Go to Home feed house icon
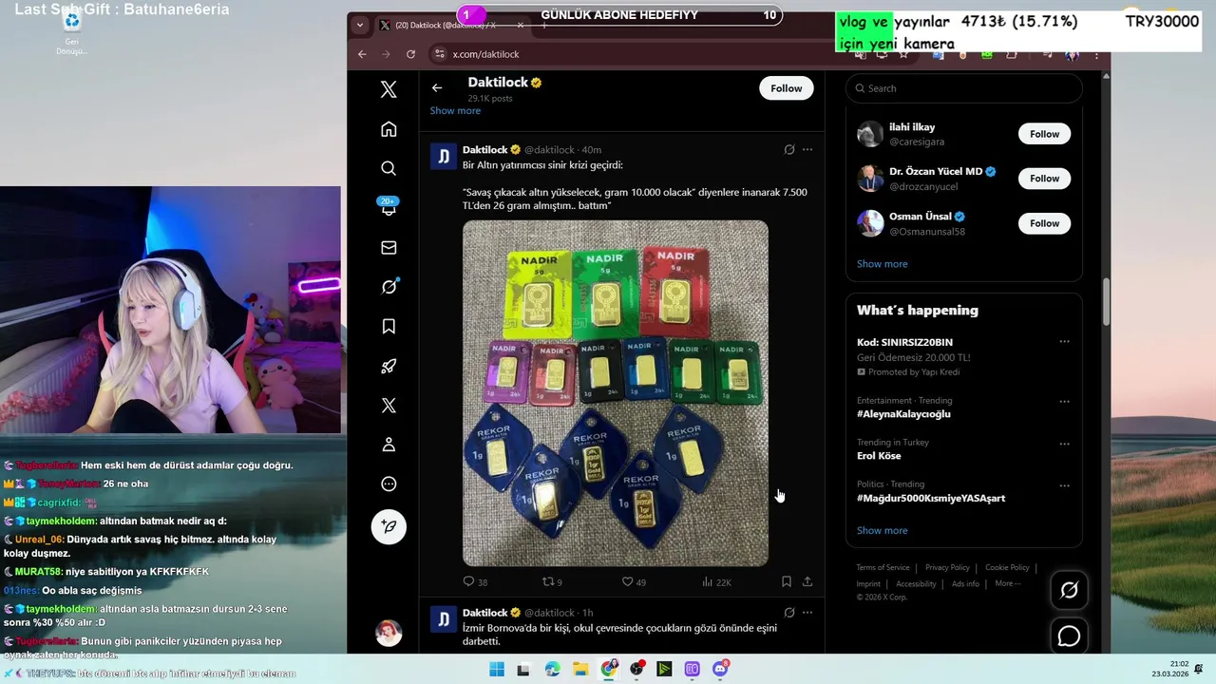1216x684 pixels. pos(389,129)
